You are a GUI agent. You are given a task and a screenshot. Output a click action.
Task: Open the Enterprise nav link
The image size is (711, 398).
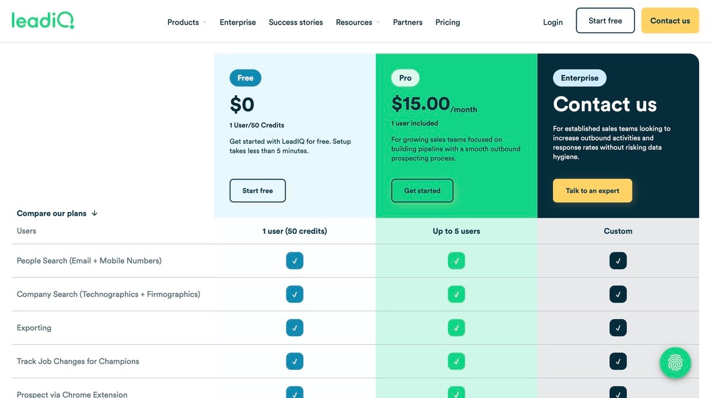(238, 22)
